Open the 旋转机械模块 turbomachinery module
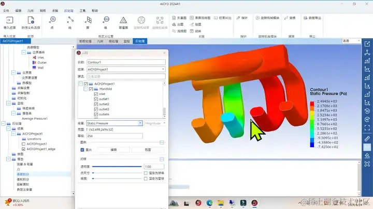 tap(267, 18)
